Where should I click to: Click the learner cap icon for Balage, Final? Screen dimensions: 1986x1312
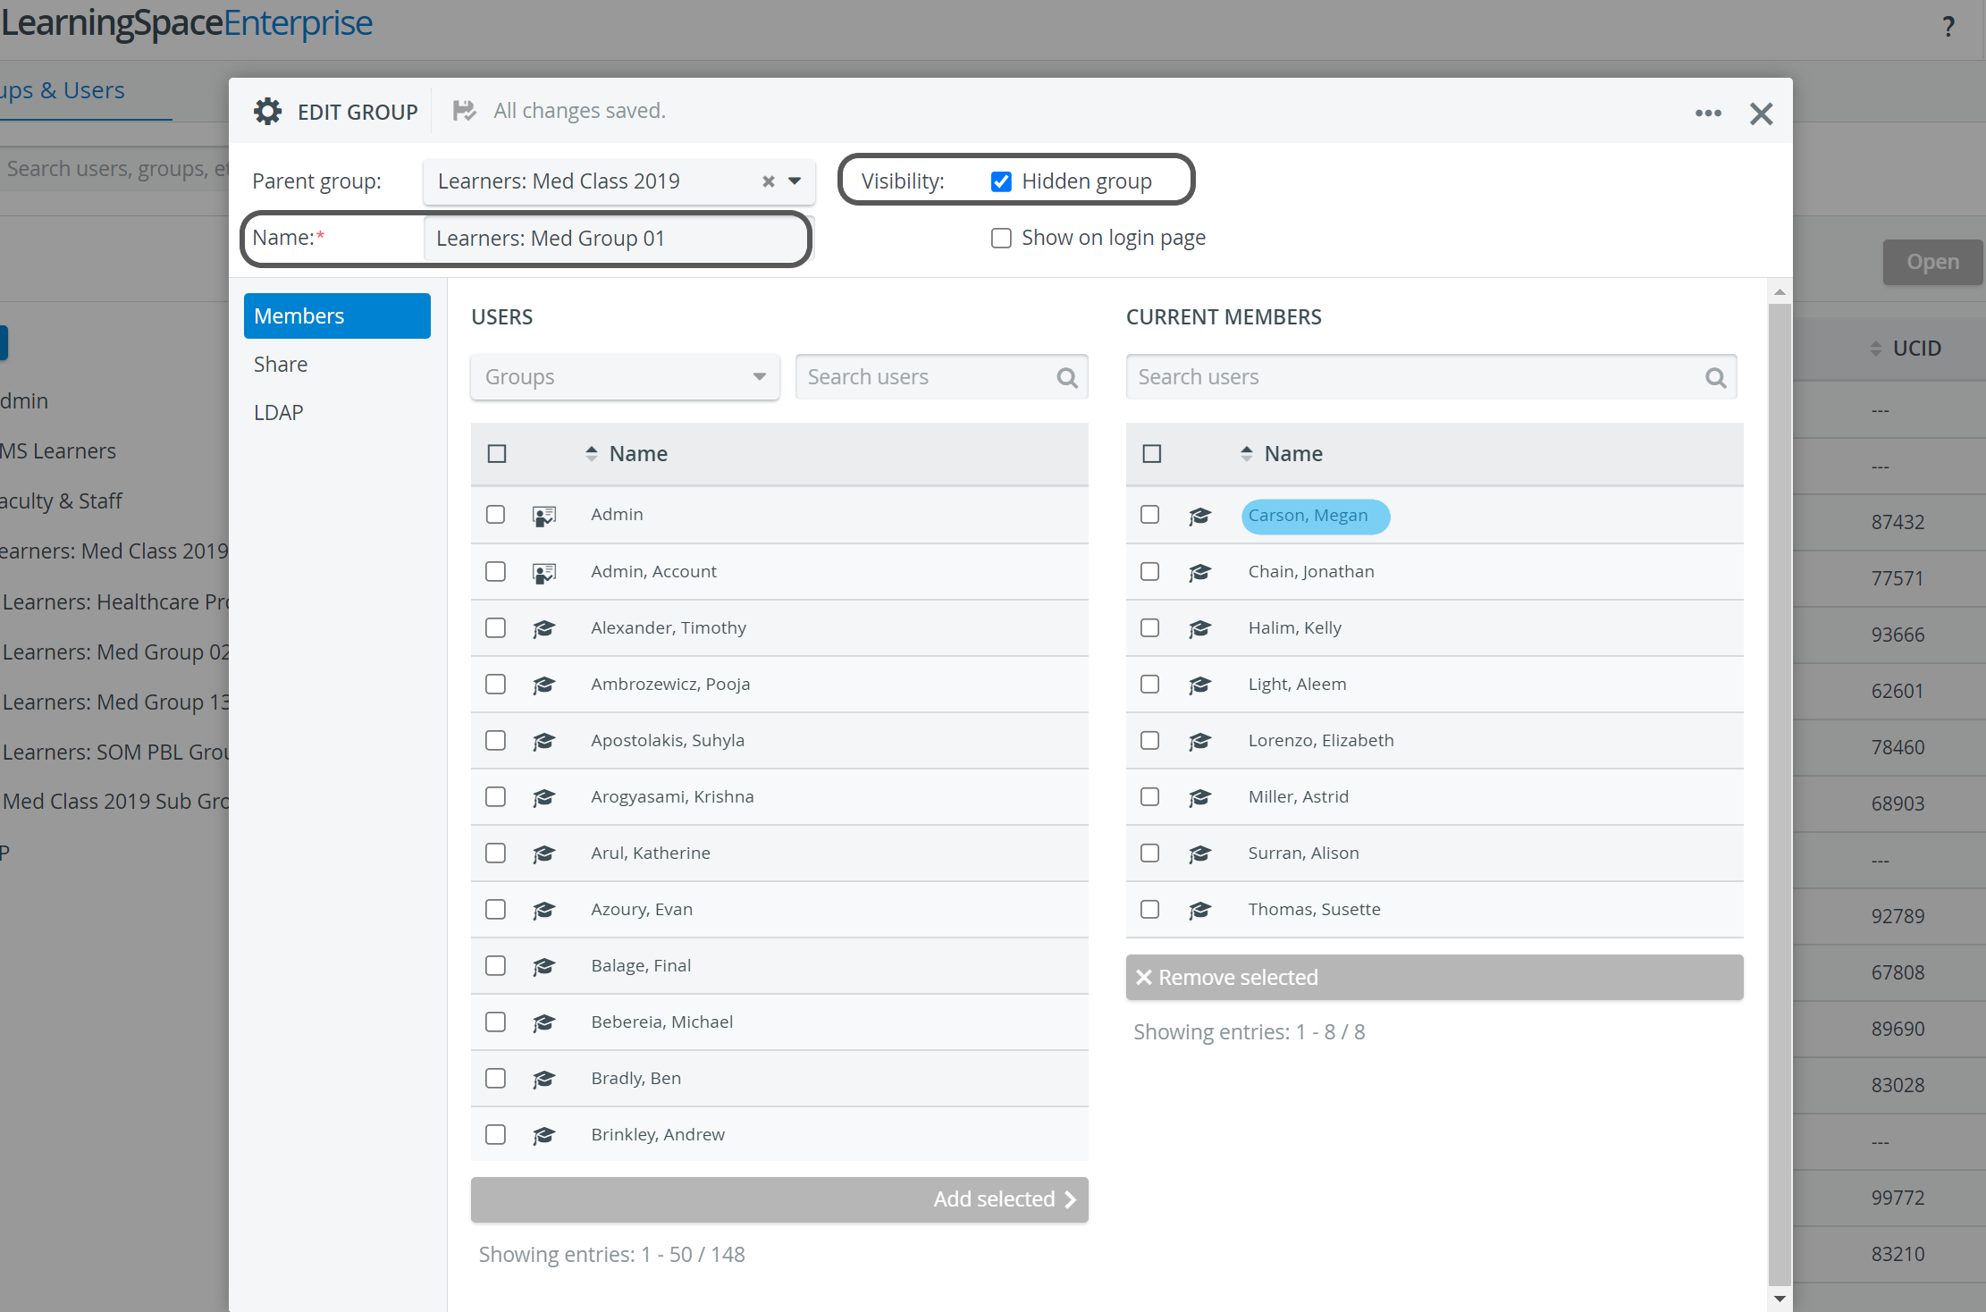pyautogui.click(x=543, y=967)
